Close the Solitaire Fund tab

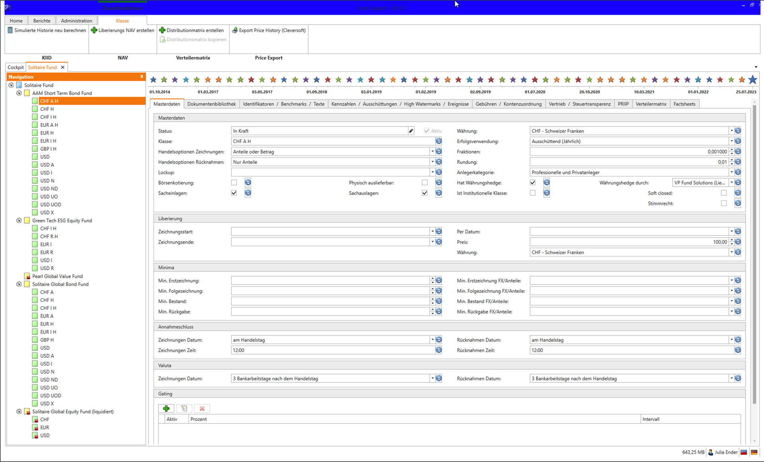pyautogui.click(x=62, y=67)
